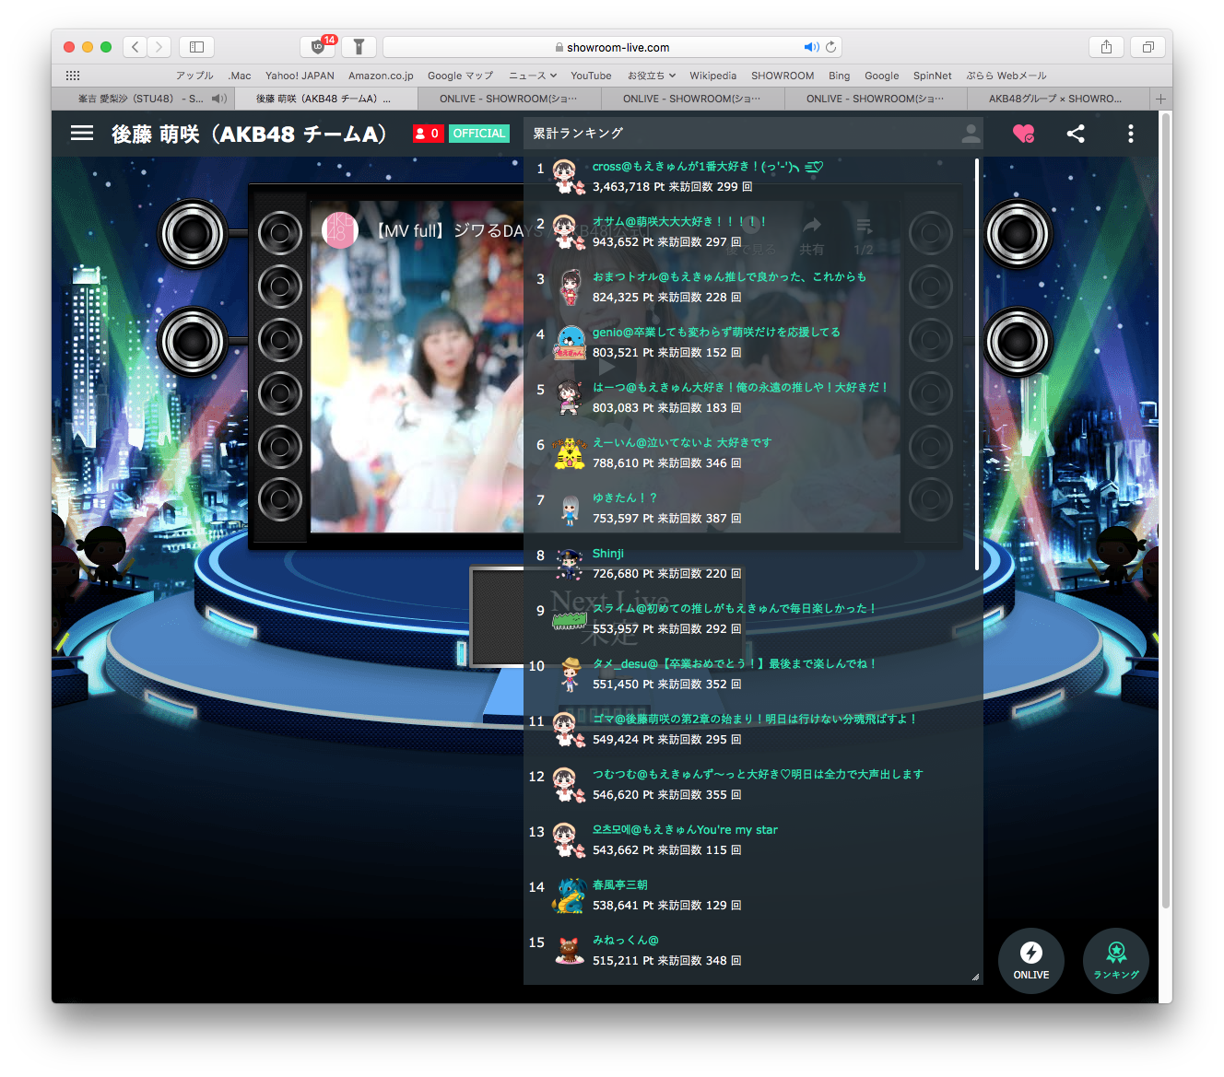
Task: Click the Safari back arrow
Action: coord(135,47)
